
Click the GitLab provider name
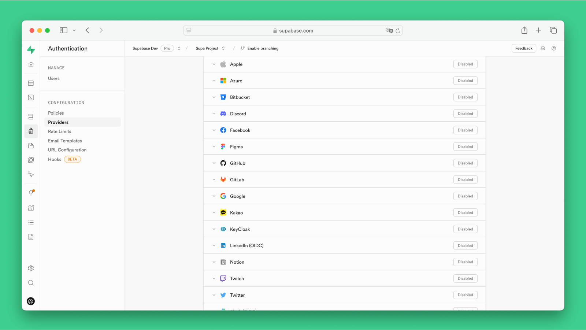(x=237, y=179)
